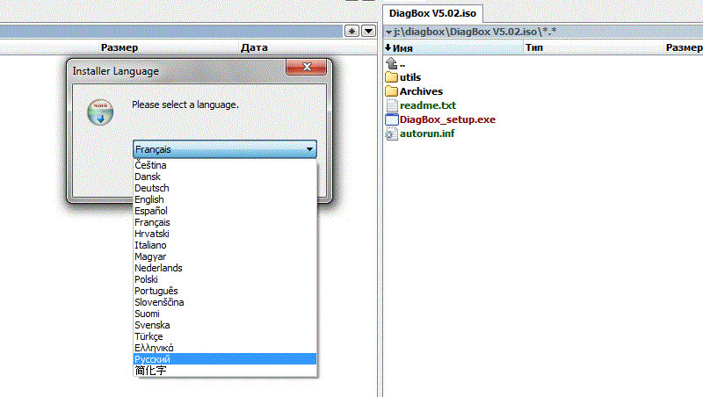Choose Русский from the language list
The height and width of the screenshot is (397, 703).
pyautogui.click(x=153, y=359)
